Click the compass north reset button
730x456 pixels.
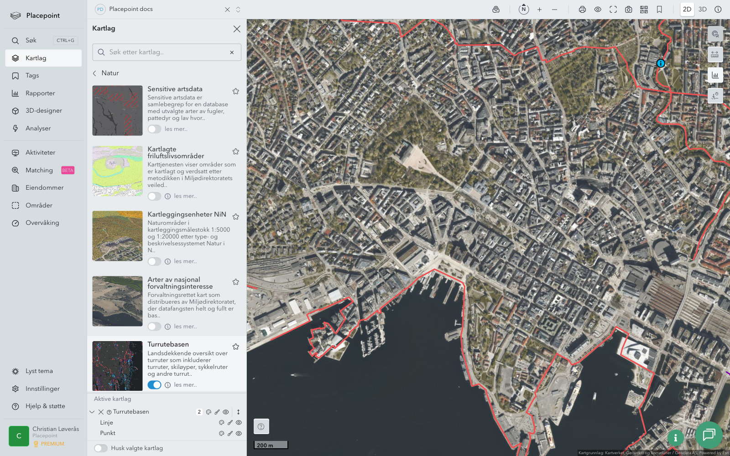pos(524,10)
